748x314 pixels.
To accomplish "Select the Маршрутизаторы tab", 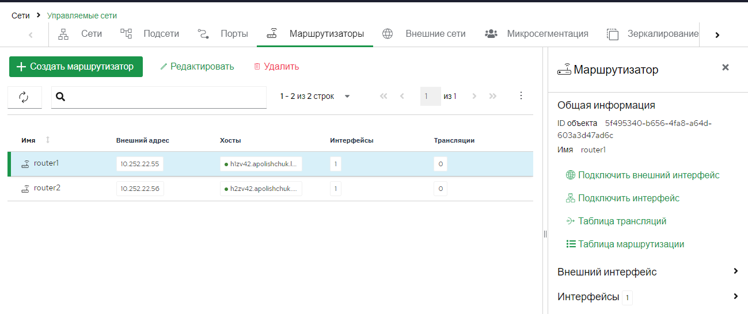I will click(315, 33).
